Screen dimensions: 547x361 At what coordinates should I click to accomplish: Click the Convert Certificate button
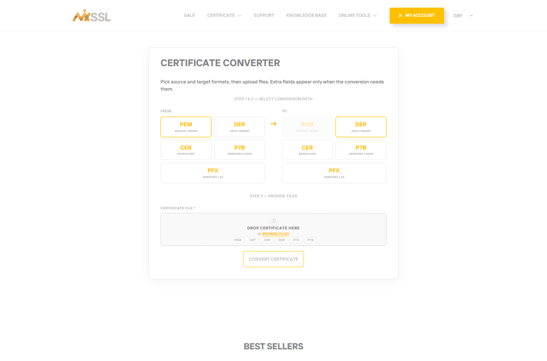[273, 259]
